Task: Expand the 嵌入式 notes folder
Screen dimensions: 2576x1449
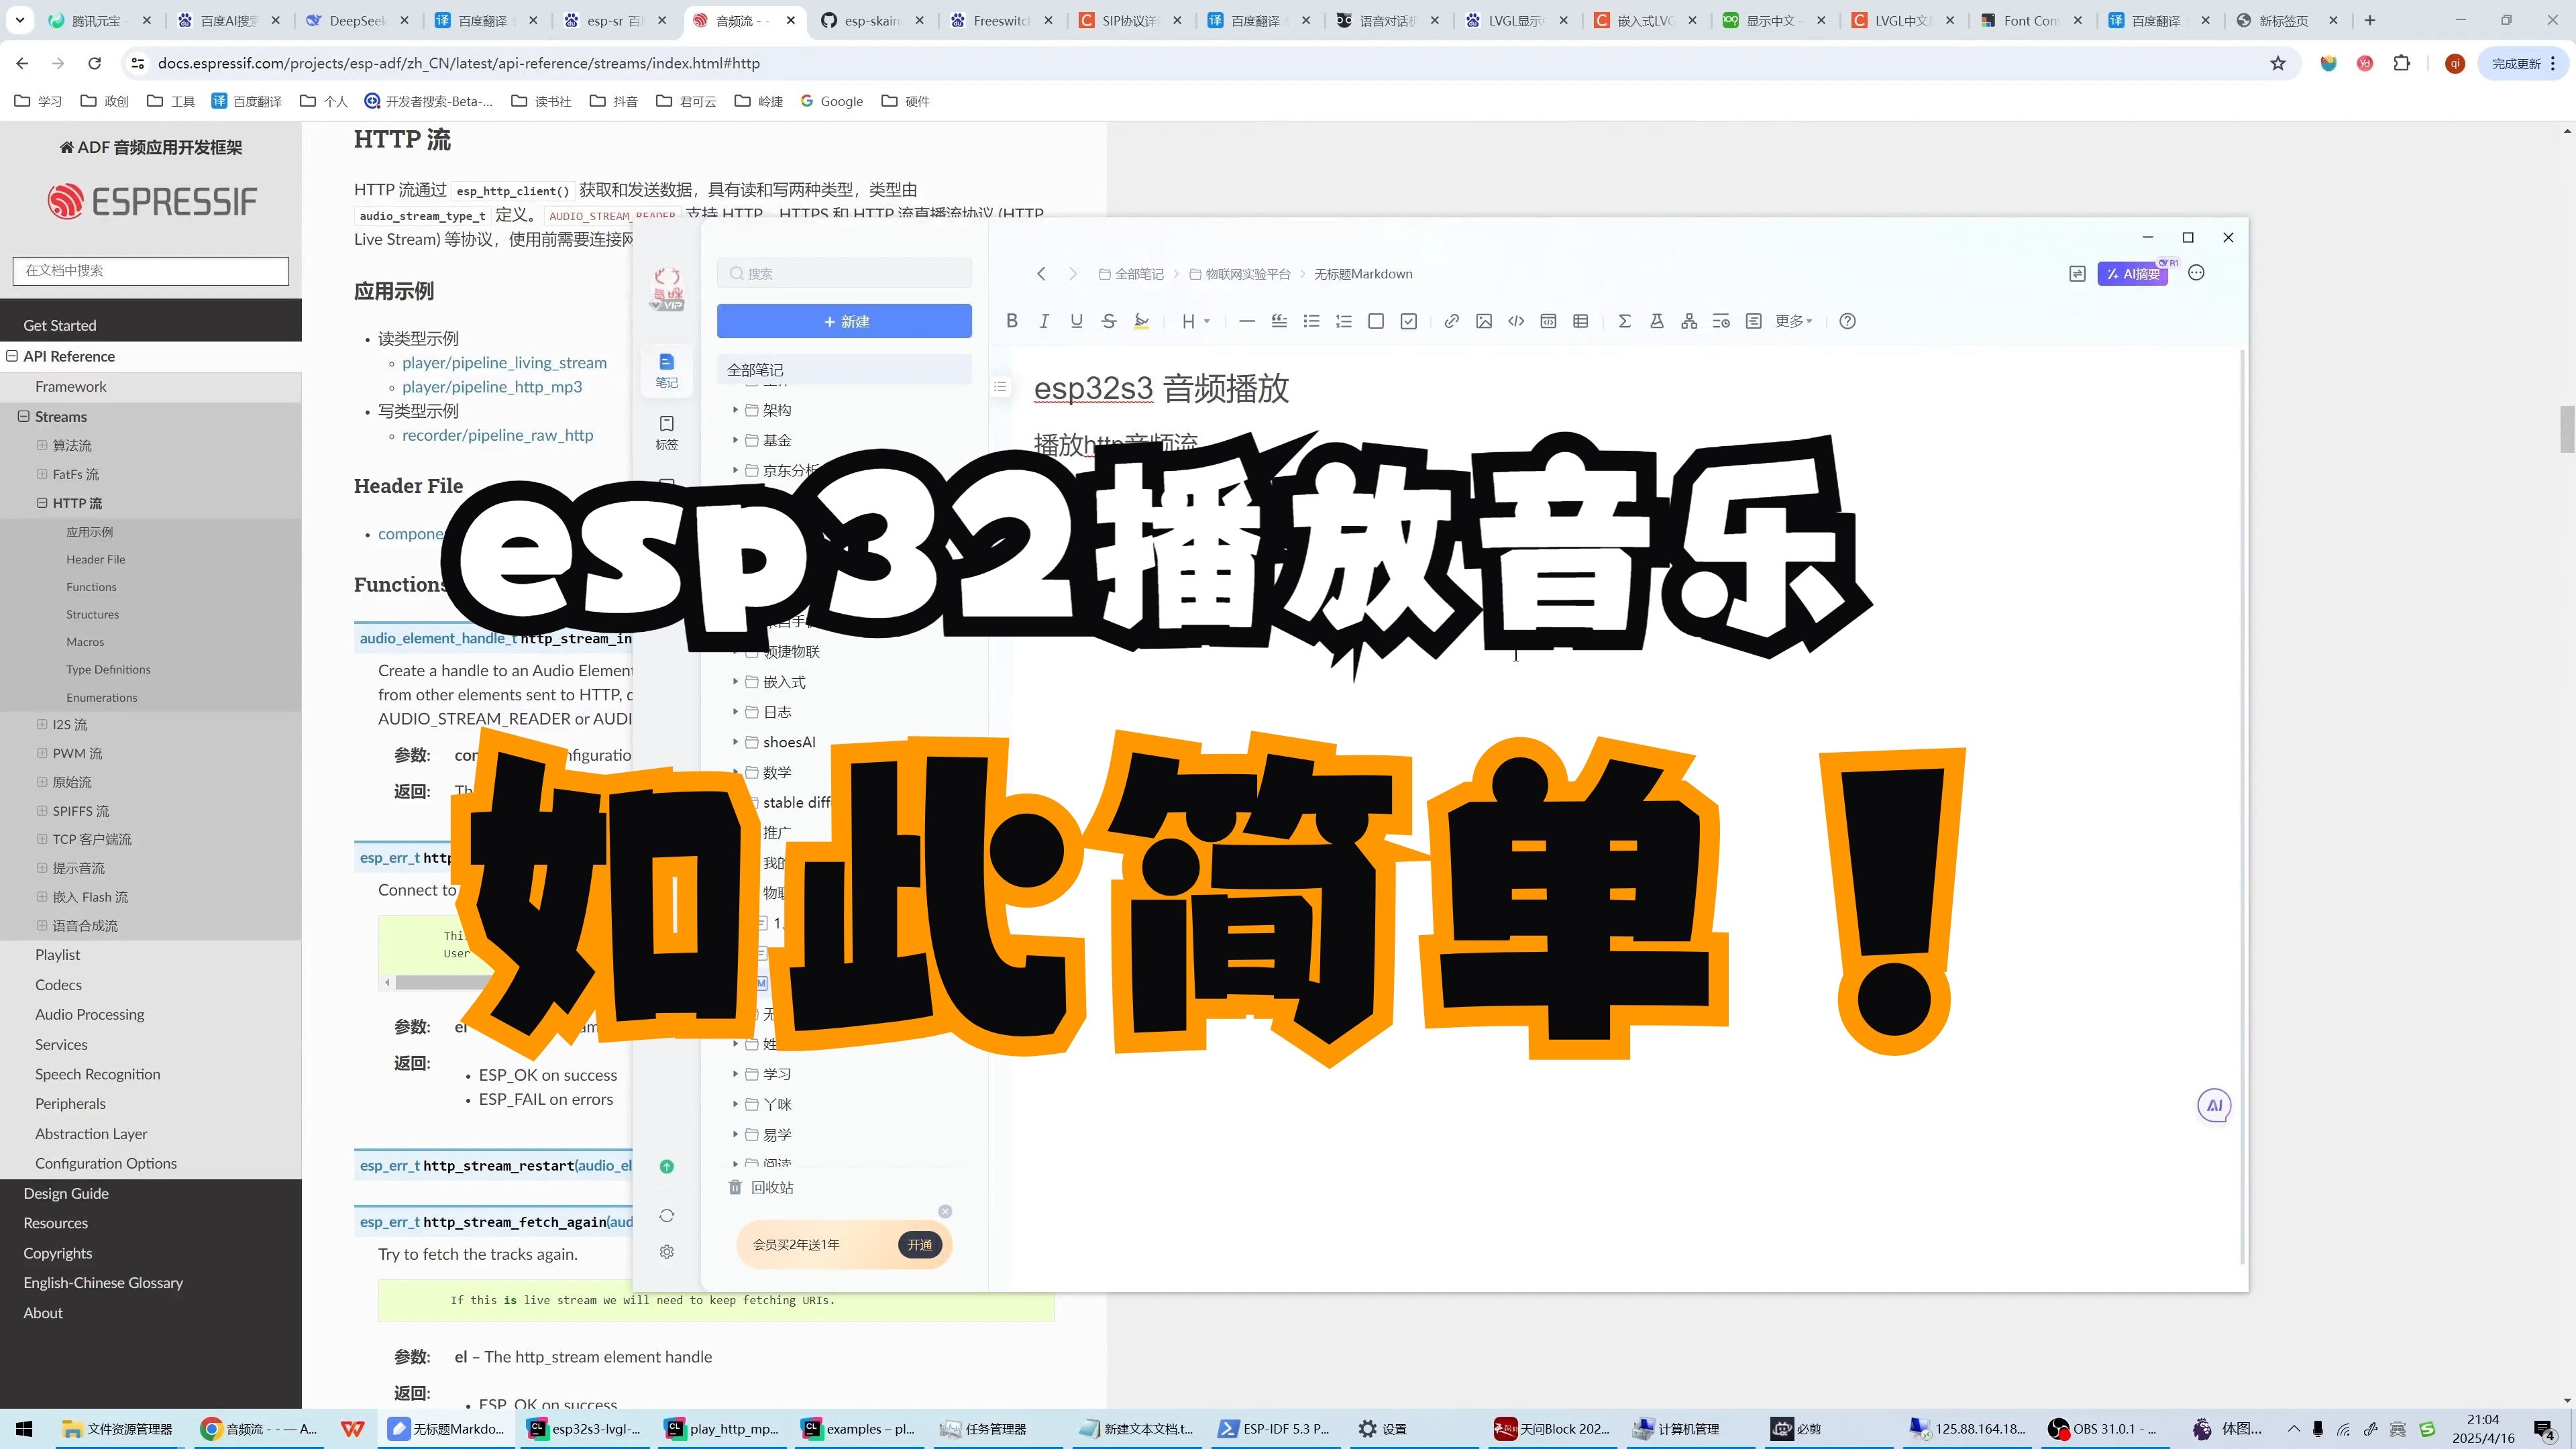Action: click(x=735, y=682)
